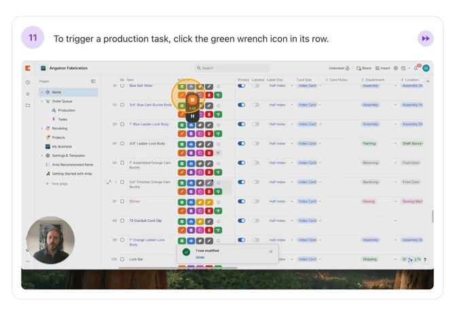This screenshot has height=313, width=455.
Task: Open the notifications bell icon
Action: pyautogui.click(x=416, y=69)
